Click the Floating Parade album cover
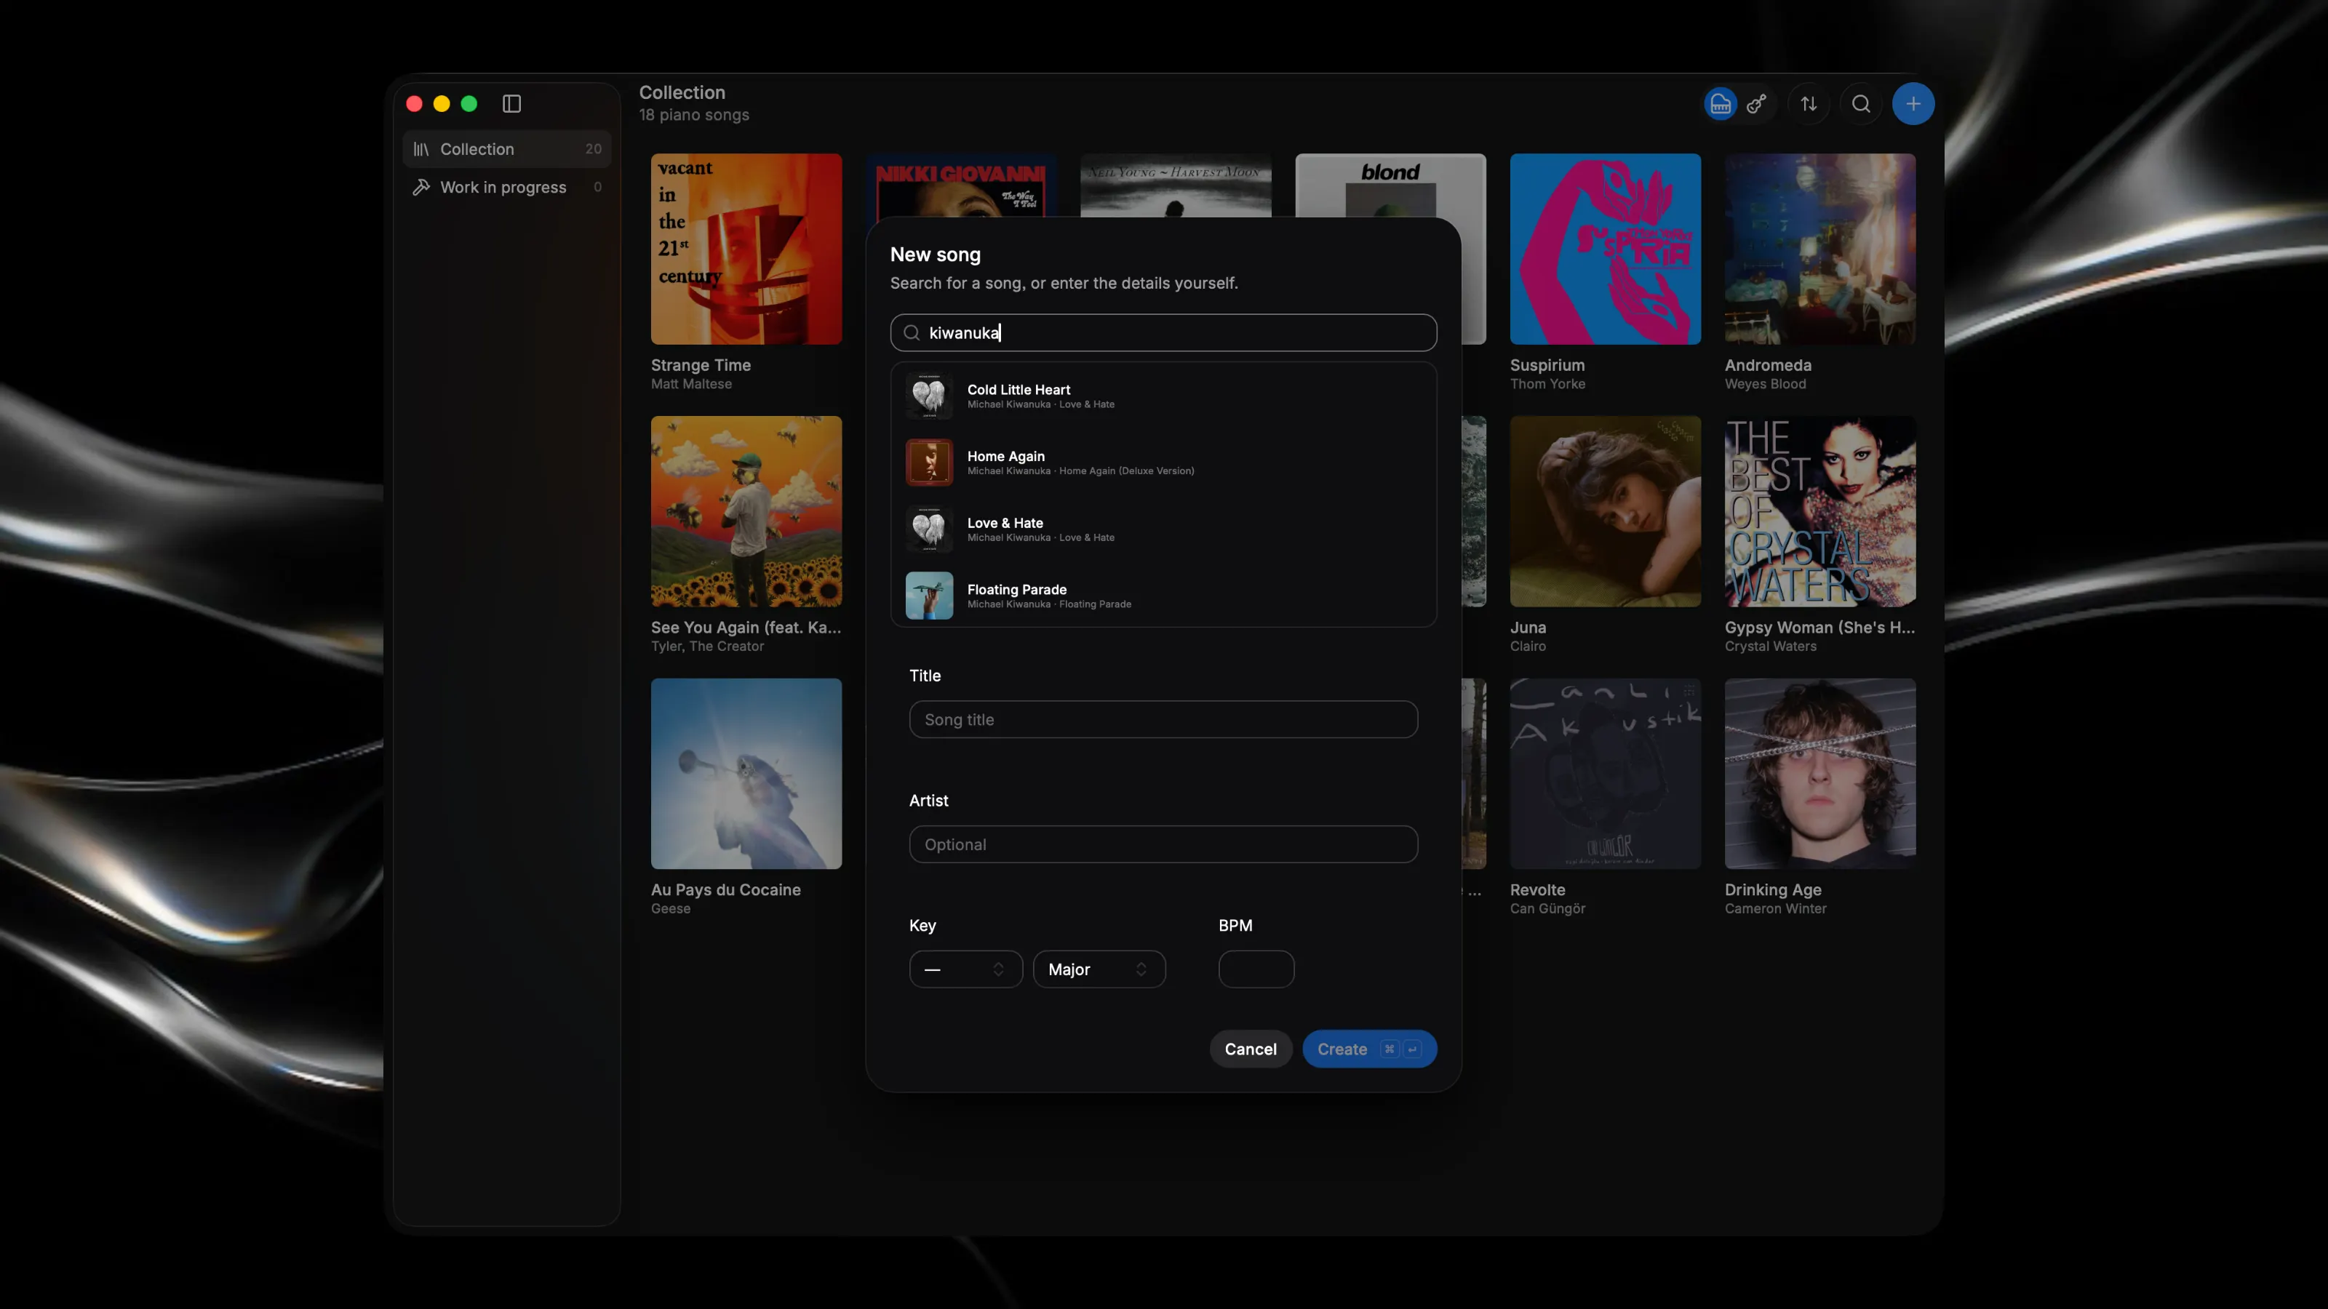The height and width of the screenshot is (1309, 2328). [929, 596]
